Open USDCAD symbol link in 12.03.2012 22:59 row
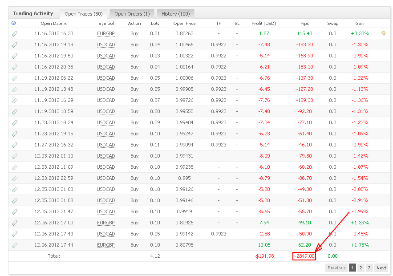The image size is (393, 276). click(106, 178)
